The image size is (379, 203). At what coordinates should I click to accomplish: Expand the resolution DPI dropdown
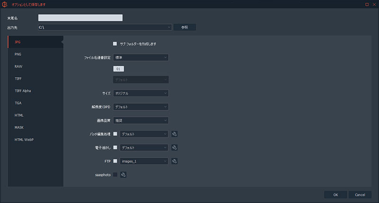141,107
